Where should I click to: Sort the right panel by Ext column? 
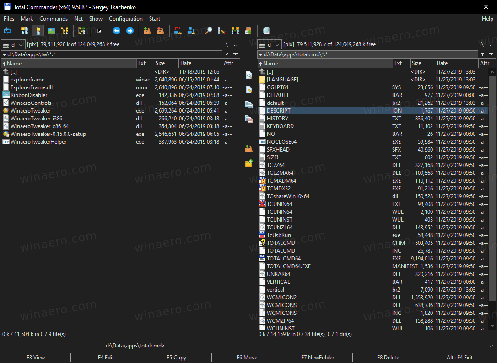pos(401,63)
